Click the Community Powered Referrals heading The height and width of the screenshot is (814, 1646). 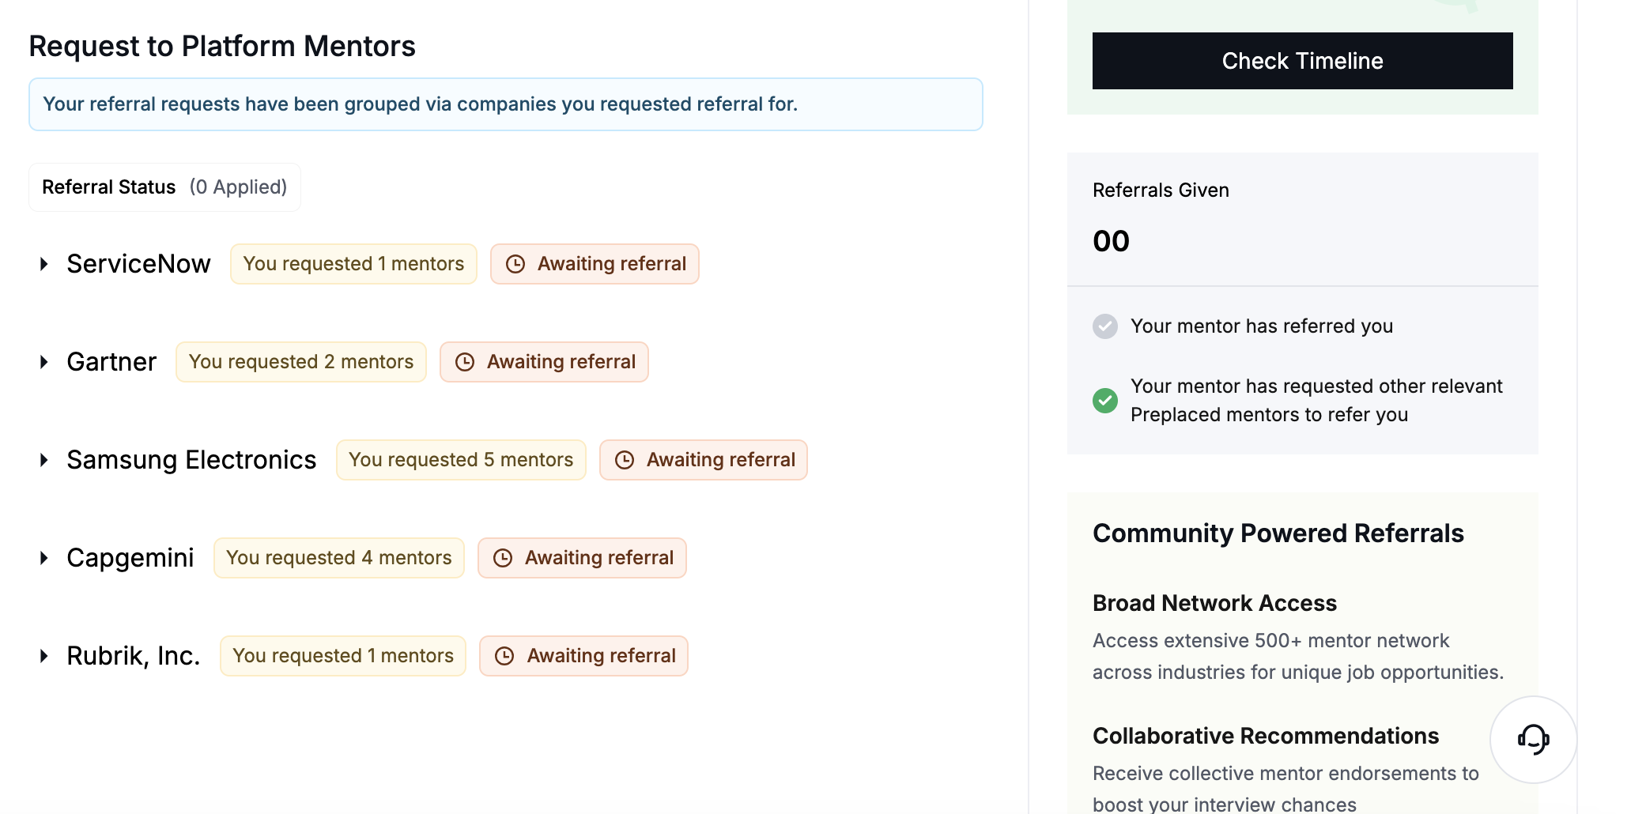[1278, 533]
